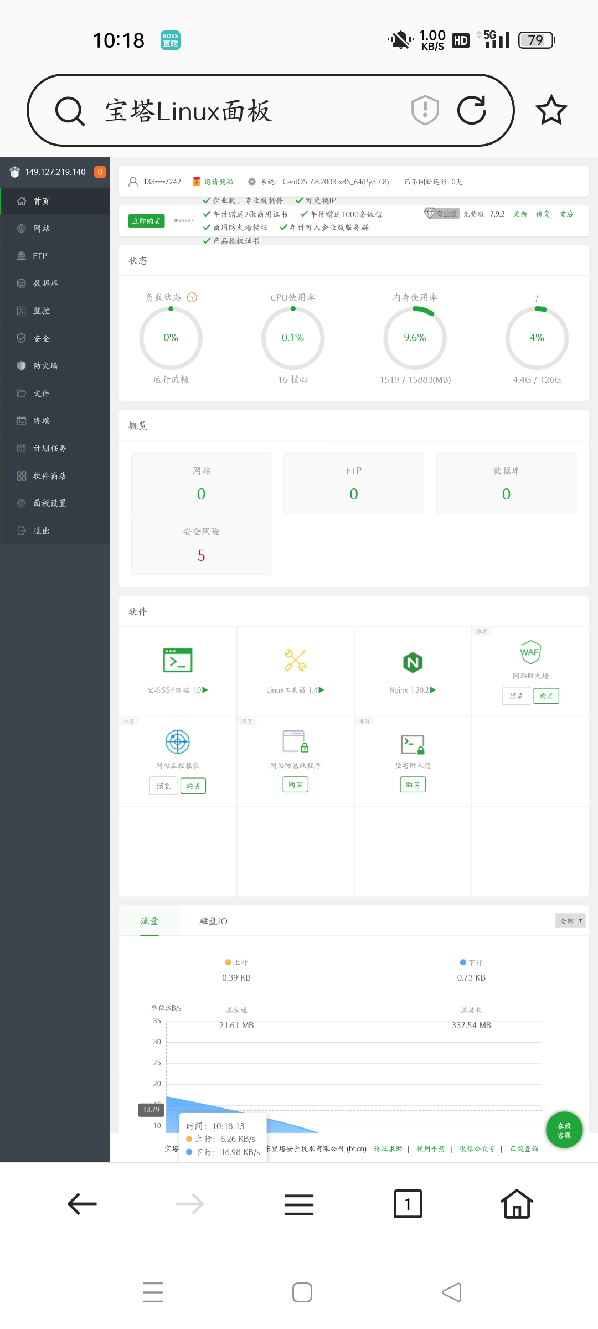
Task: Switch to the 流量 tab
Action: 149,921
